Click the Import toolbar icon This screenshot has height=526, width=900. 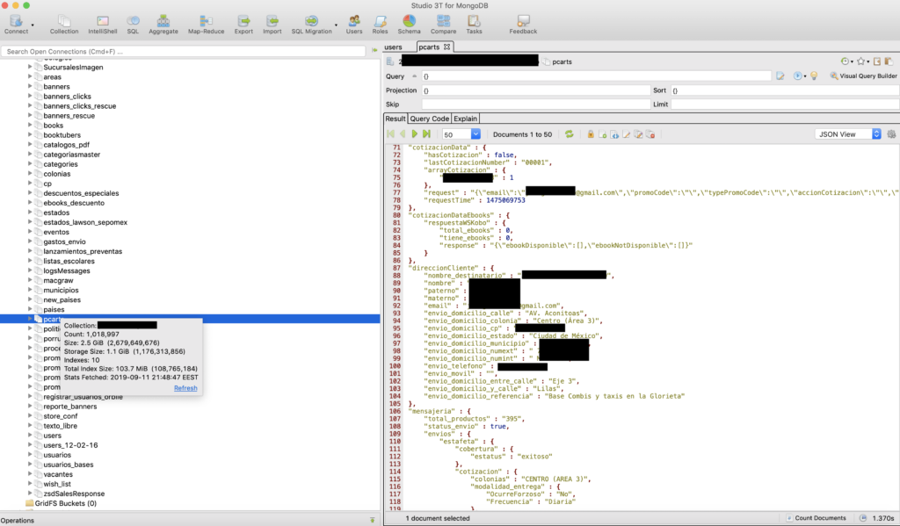(272, 25)
